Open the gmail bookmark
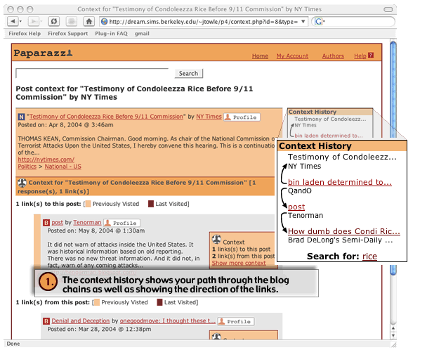 tap(142, 34)
